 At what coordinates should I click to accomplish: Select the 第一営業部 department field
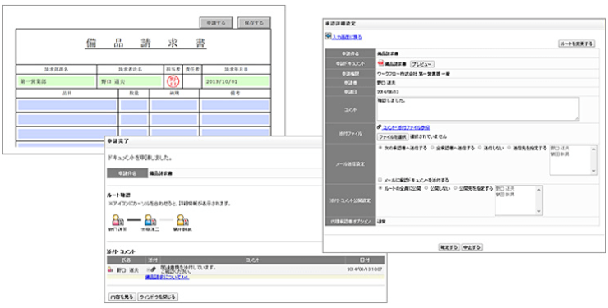point(57,82)
